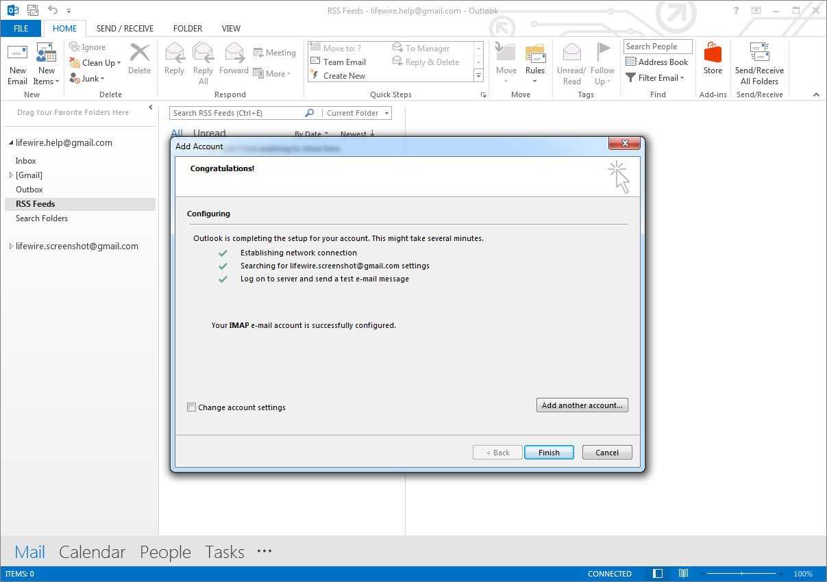
Task: Open the Clean Up dropdown
Action: (95, 62)
